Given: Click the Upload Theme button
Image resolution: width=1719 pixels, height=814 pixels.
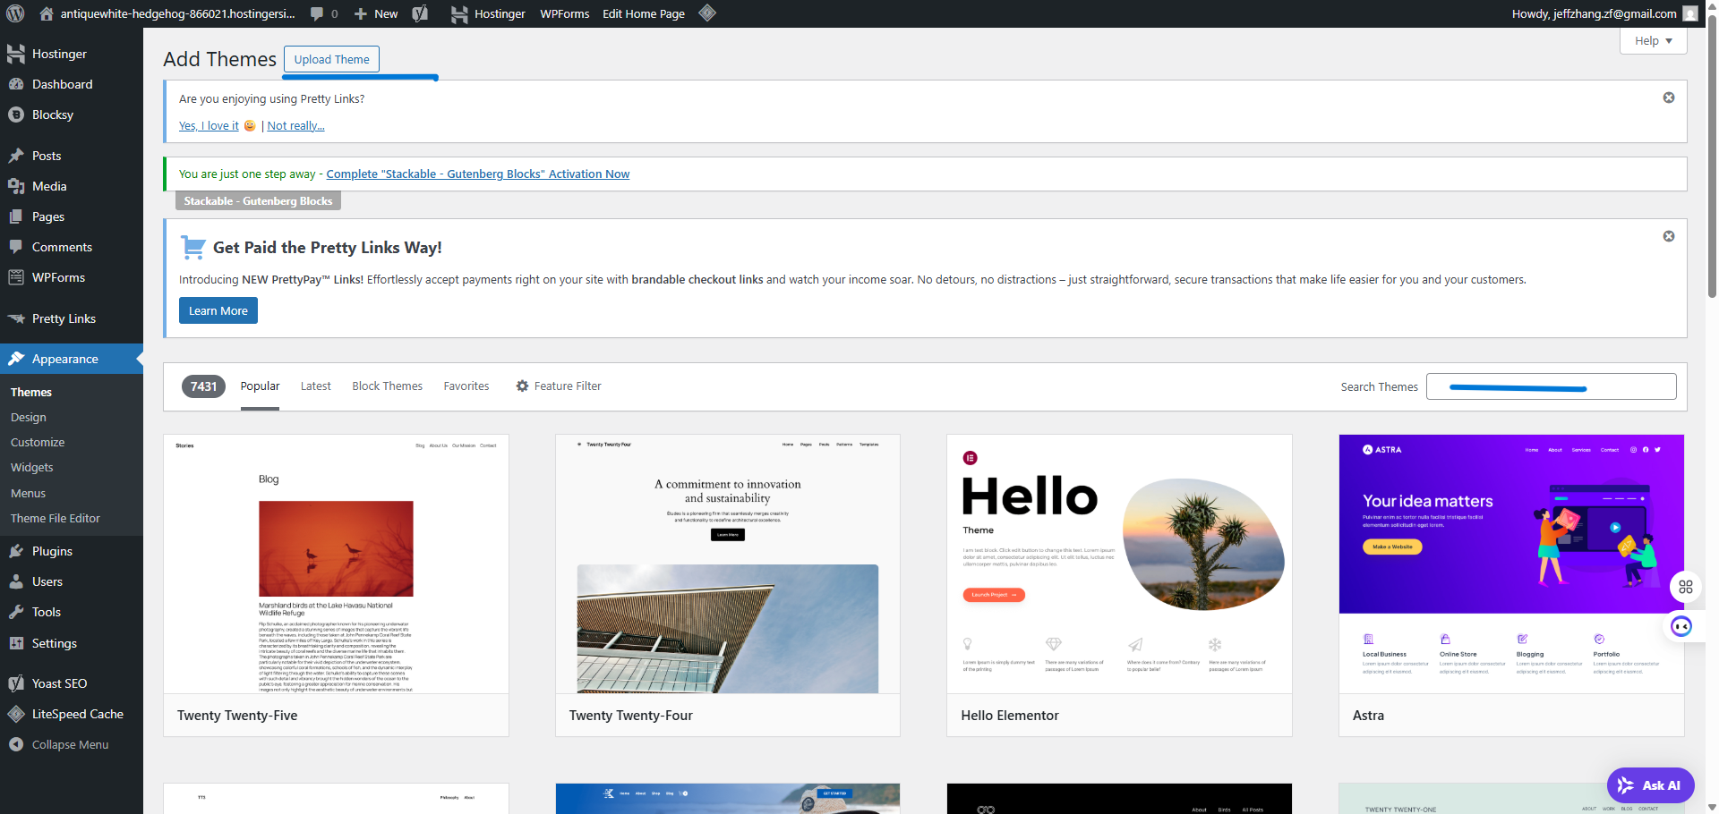Looking at the screenshot, I should (331, 59).
